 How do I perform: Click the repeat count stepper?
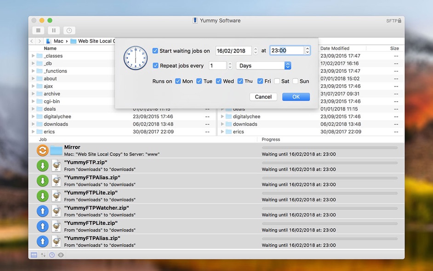click(230, 65)
